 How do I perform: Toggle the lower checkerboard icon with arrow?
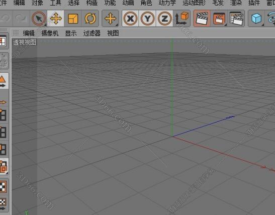tap(3, 204)
